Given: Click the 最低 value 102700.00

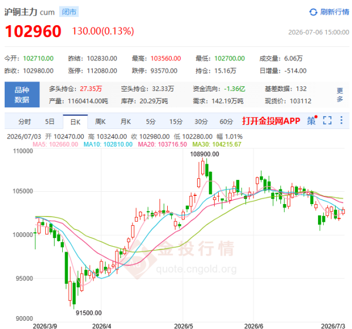Looking at the screenshot, I should pyautogui.click(x=229, y=59).
